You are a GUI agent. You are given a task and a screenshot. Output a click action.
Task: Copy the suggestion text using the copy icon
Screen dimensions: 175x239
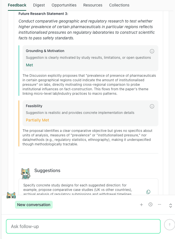pyautogui.click(x=149, y=192)
